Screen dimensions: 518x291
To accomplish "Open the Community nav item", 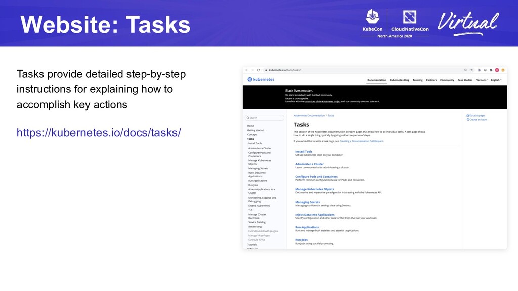I will point(447,80).
